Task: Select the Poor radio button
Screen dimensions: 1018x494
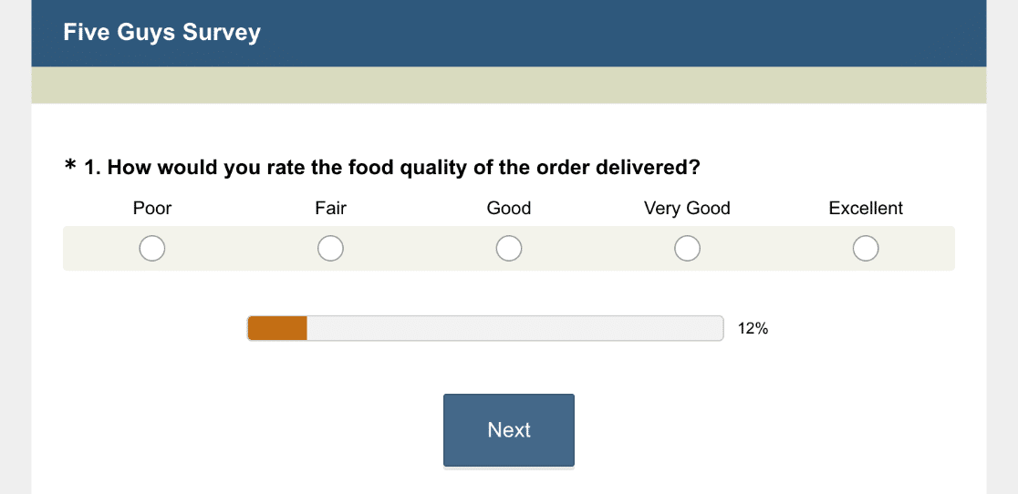Action: [152, 248]
